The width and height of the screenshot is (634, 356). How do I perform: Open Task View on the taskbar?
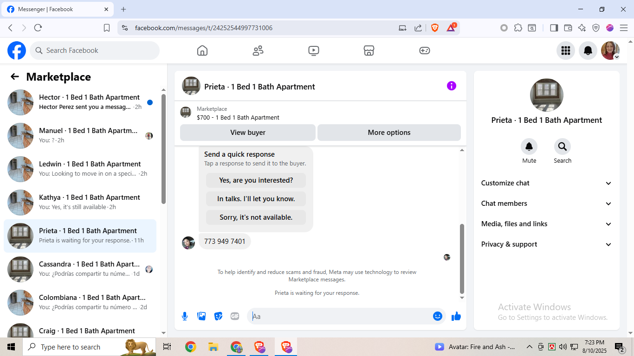(x=167, y=347)
